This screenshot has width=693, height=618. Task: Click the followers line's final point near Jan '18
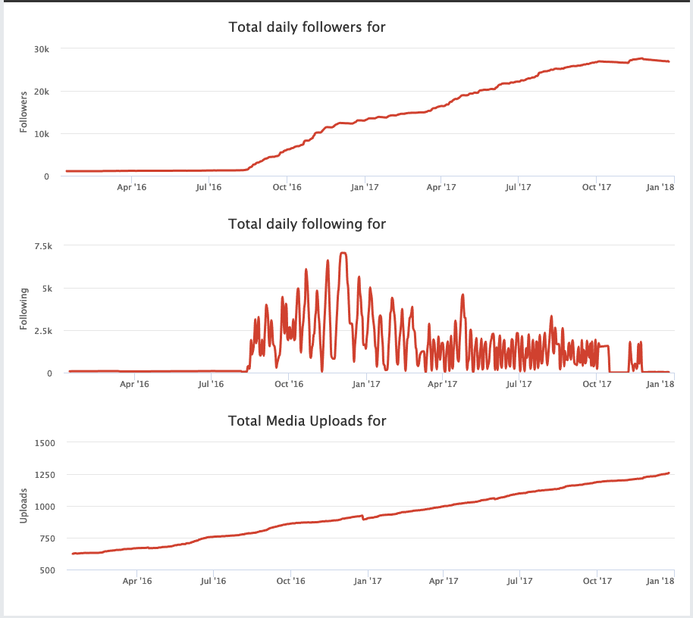click(x=668, y=61)
